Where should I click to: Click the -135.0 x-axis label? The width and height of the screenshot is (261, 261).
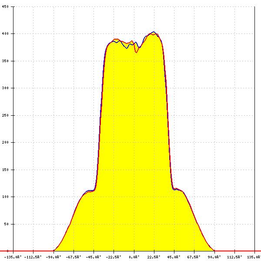pyautogui.click(x=13, y=257)
